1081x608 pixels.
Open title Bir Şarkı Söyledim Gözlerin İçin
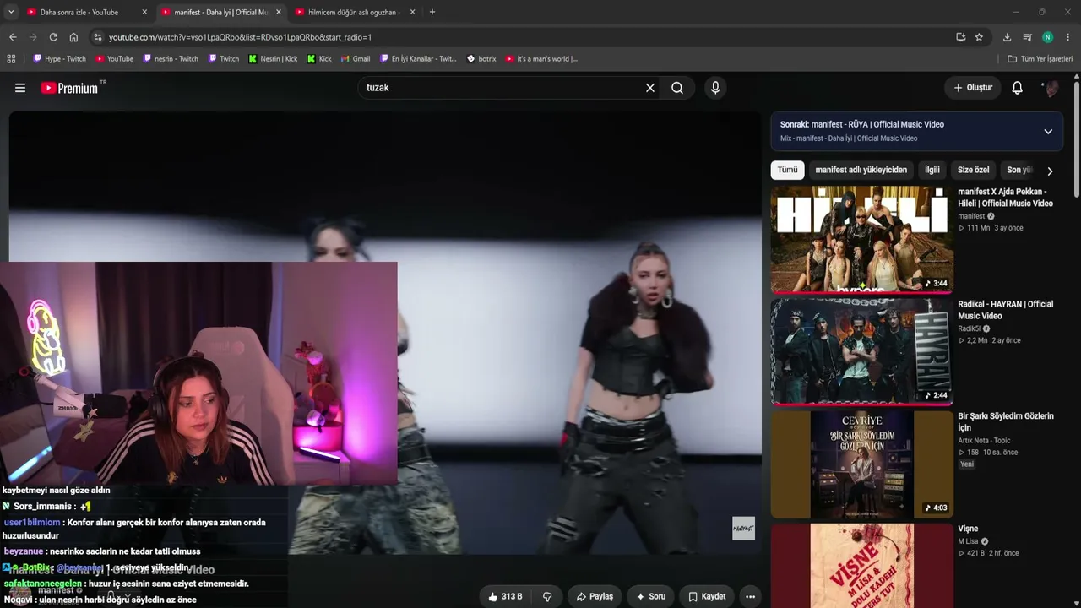click(1006, 422)
